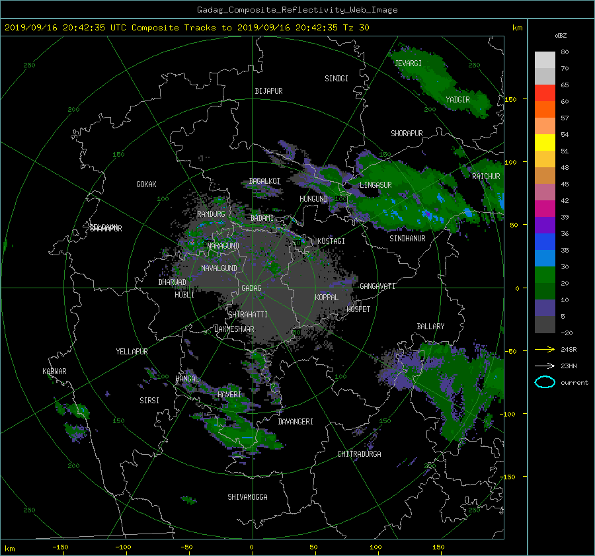Click the yellow 24SR track arrow in legend
The height and width of the screenshot is (556, 595).
click(545, 349)
